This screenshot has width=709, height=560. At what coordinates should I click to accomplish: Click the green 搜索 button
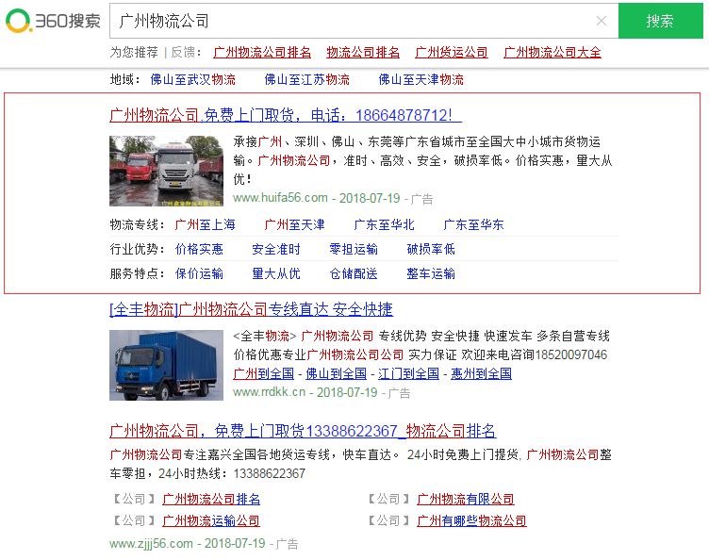660,21
